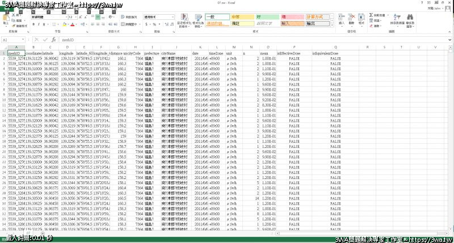454x243 pixels.
Task: Open the green File tab
Action: click(7, 8)
